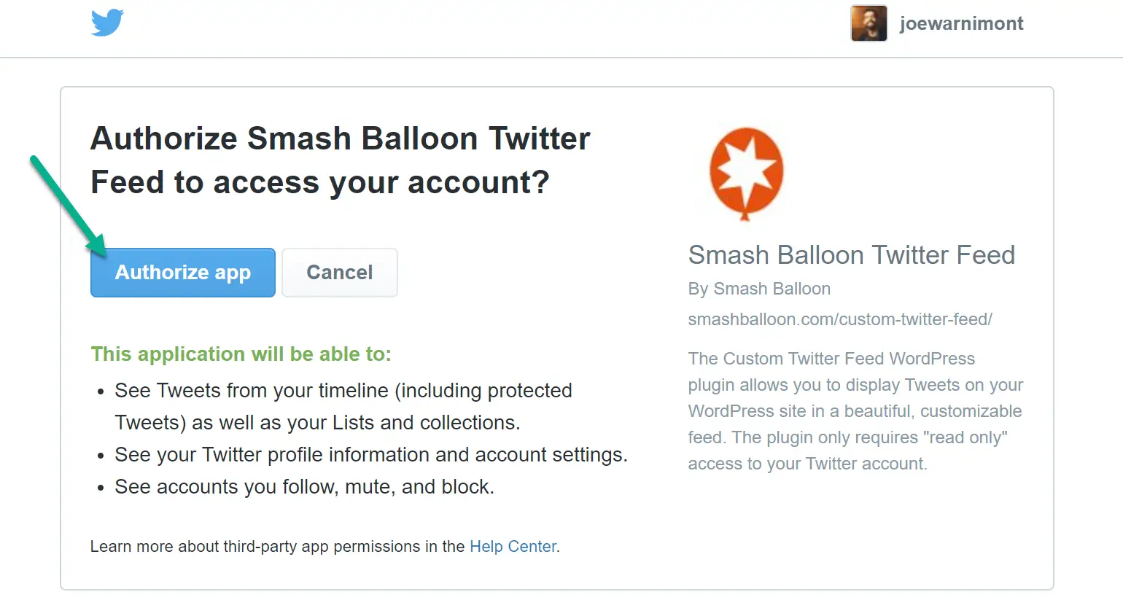Visit smashballoon.com/custom-twitter-feed/ link

tap(840, 319)
